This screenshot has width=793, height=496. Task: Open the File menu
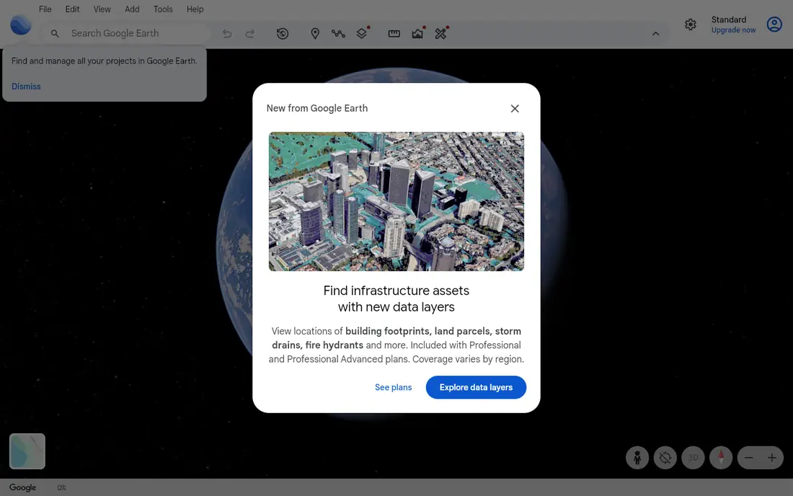click(x=45, y=9)
